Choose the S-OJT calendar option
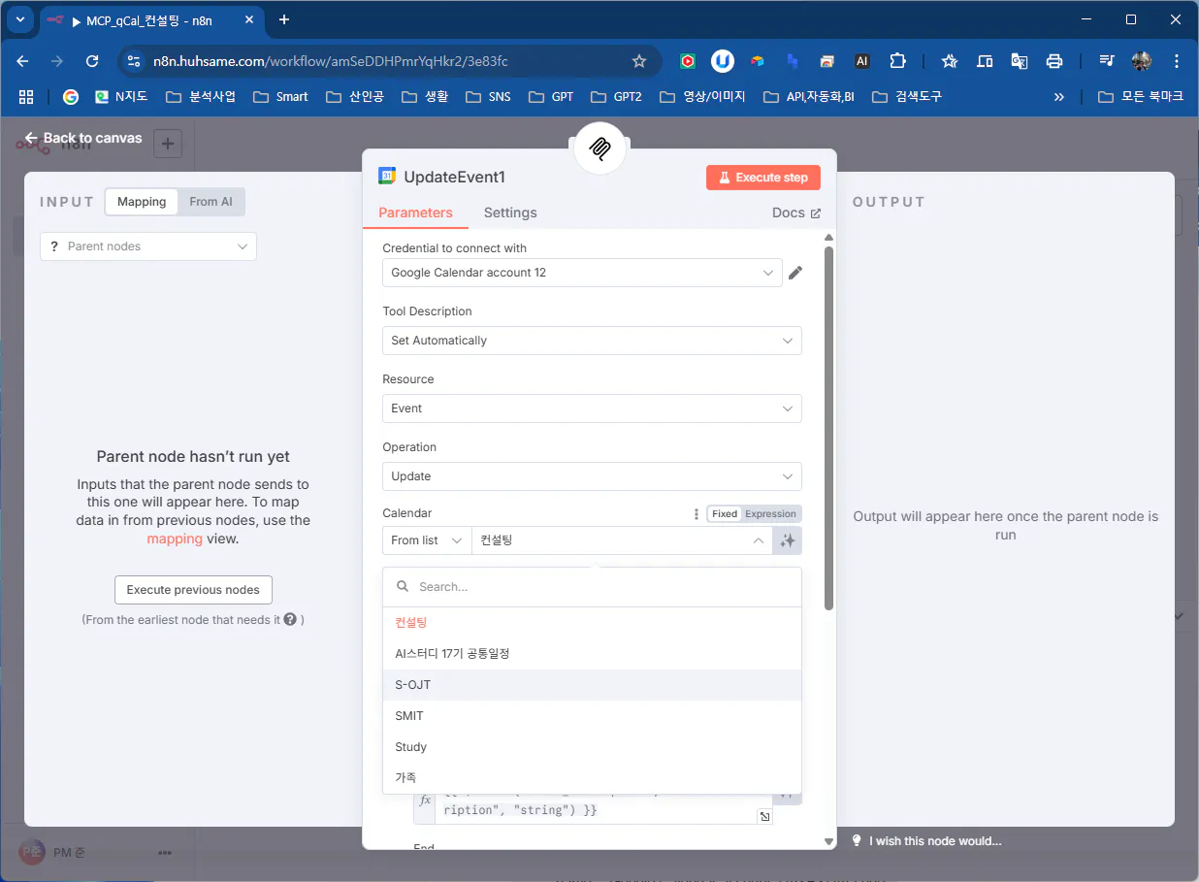Viewport: 1199px width, 882px height. 592,685
